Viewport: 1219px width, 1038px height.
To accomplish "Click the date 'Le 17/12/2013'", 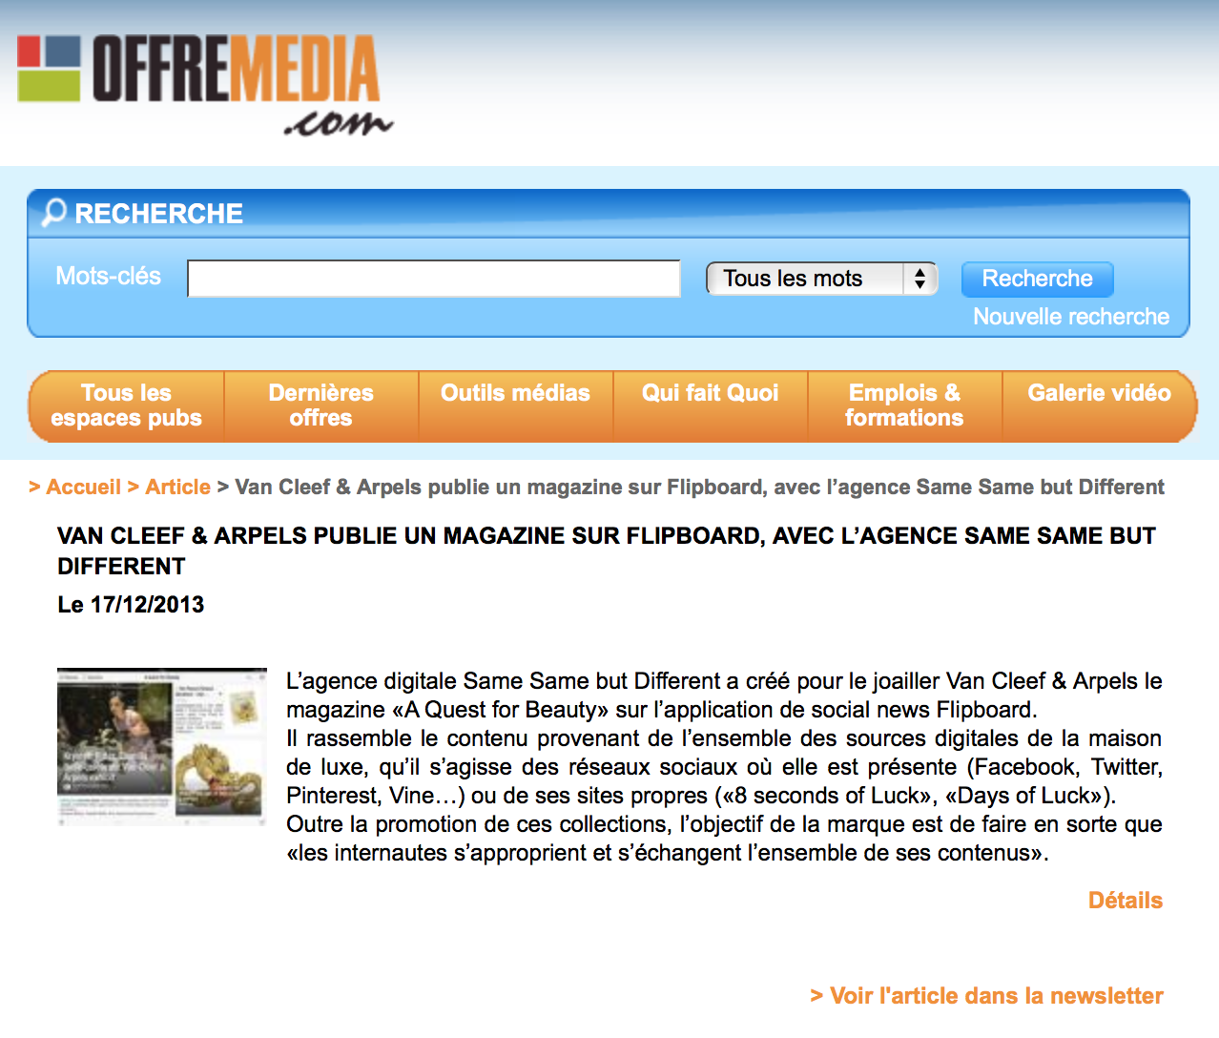I will [x=131, y=605].
